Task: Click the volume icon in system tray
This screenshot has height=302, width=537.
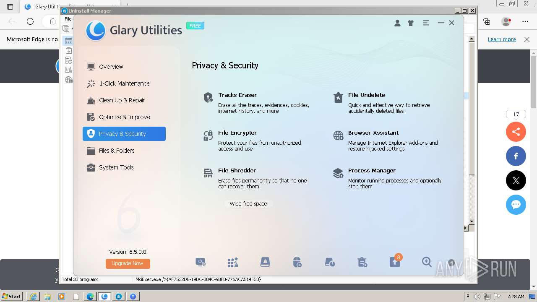Action: coord(477,297)
